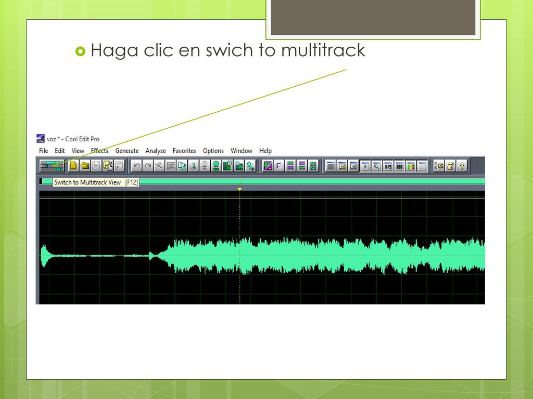Select Edit Left Channel icon

point(290,166)
